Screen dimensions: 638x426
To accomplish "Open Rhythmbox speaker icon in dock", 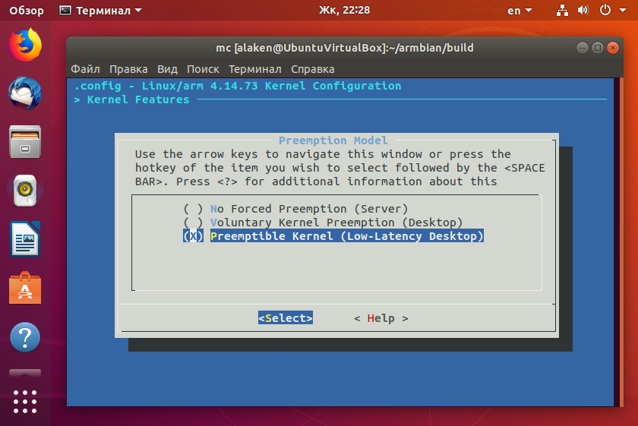I will click(25, 191).
